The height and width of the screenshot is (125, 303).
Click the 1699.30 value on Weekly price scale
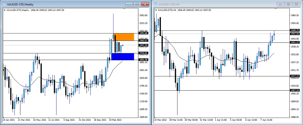click(x=143, y=109)
